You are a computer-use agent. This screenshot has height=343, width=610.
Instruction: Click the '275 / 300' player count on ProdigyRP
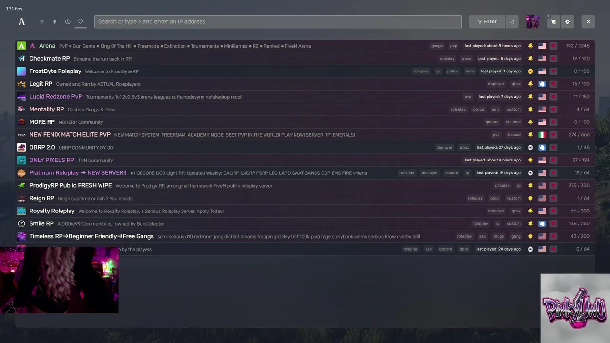click(x=579, y=185)
